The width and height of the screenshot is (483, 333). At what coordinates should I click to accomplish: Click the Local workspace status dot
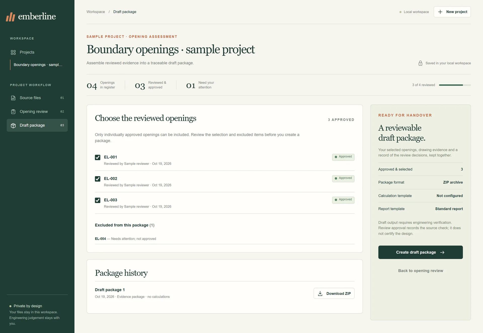pos(400,12)
